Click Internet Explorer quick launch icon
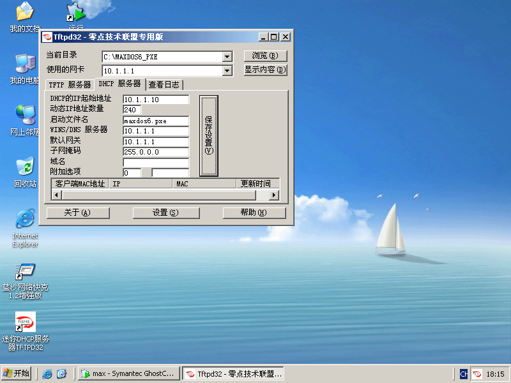511x383 pixels. pyautogui.click(x=48, y=374)
